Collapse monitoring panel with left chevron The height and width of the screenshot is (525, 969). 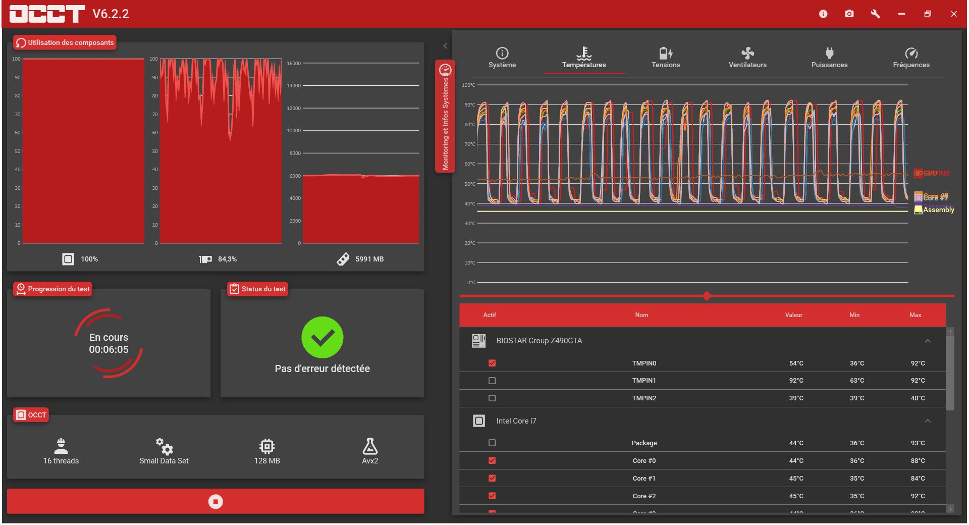pos(445,46)
